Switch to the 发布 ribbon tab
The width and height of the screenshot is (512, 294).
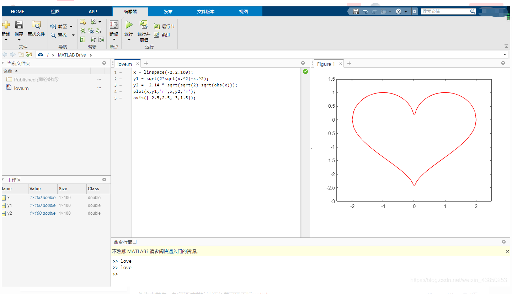click(168, 11)
